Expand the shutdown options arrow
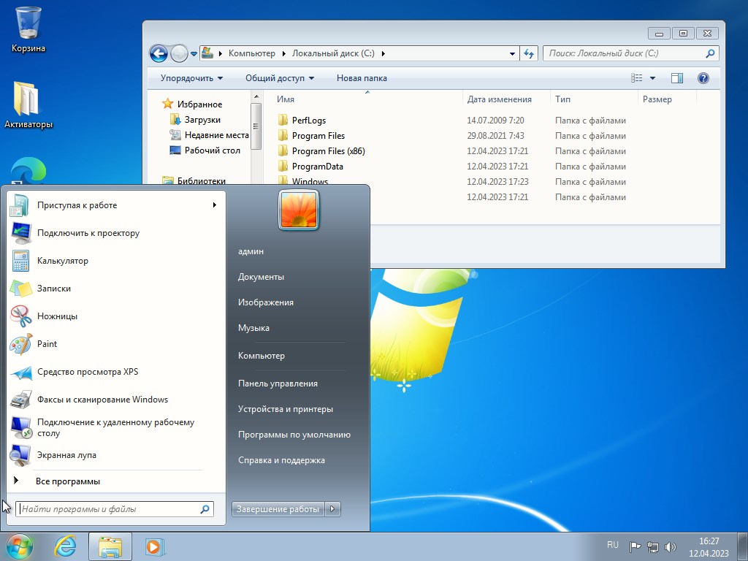The height and width of the screenshot is (561, 748). 333,509
